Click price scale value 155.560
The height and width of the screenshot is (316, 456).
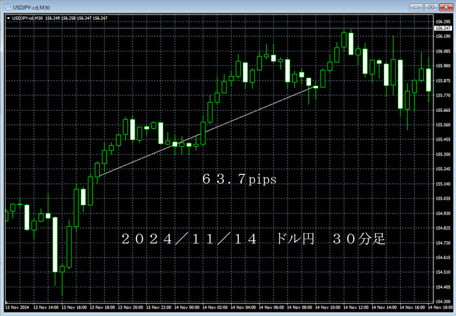pyautogui.click(x=443, y=125)
